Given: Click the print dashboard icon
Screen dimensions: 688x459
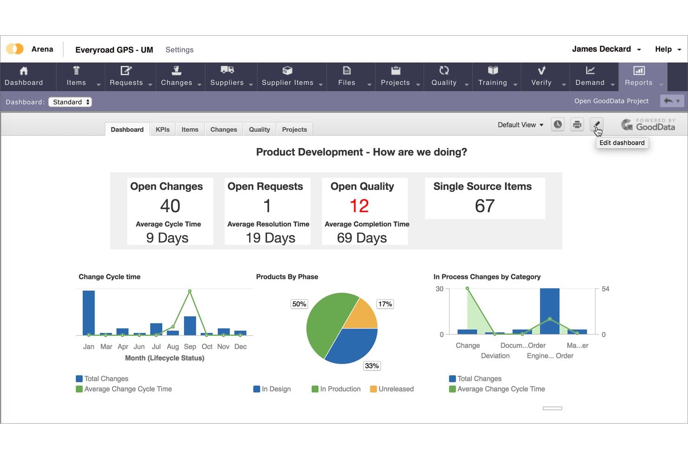Looking at the screenshot, I should click(577, 124).
